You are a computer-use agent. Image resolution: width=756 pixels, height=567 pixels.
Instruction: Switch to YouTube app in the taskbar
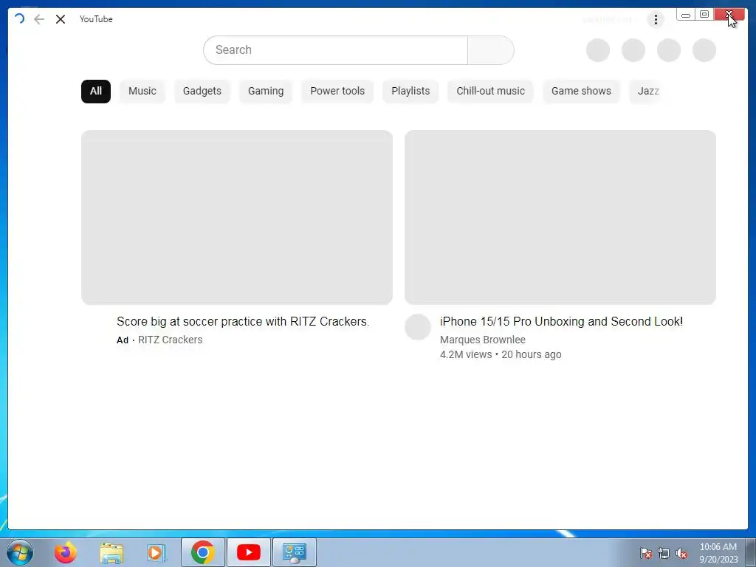tap(249, 552)
